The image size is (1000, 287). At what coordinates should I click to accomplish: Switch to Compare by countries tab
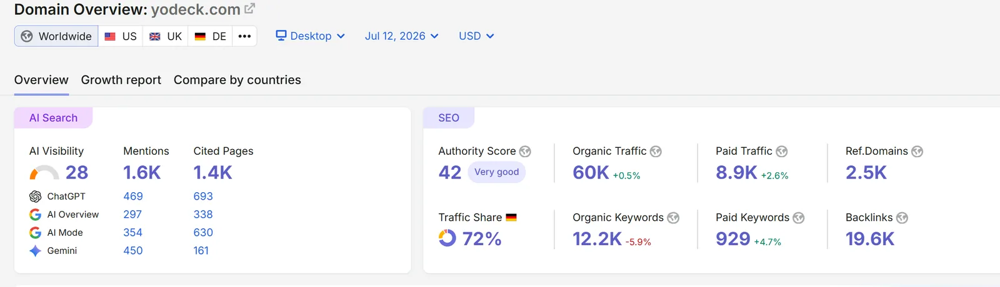(x=237, y=80)
